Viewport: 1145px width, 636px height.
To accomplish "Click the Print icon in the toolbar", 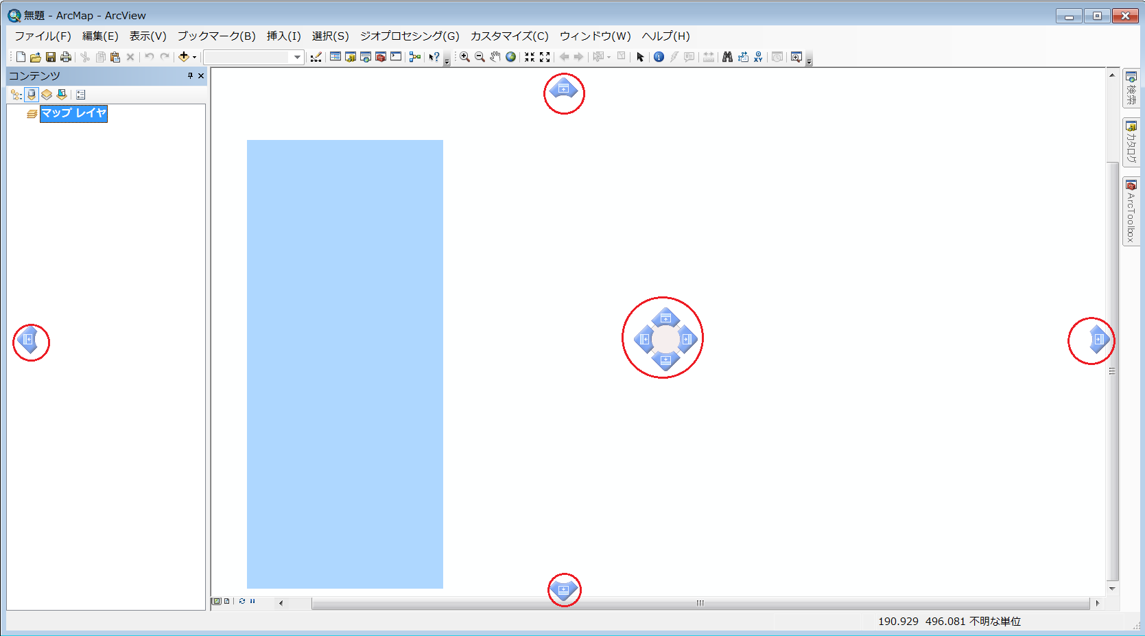I will pos(66,57).
